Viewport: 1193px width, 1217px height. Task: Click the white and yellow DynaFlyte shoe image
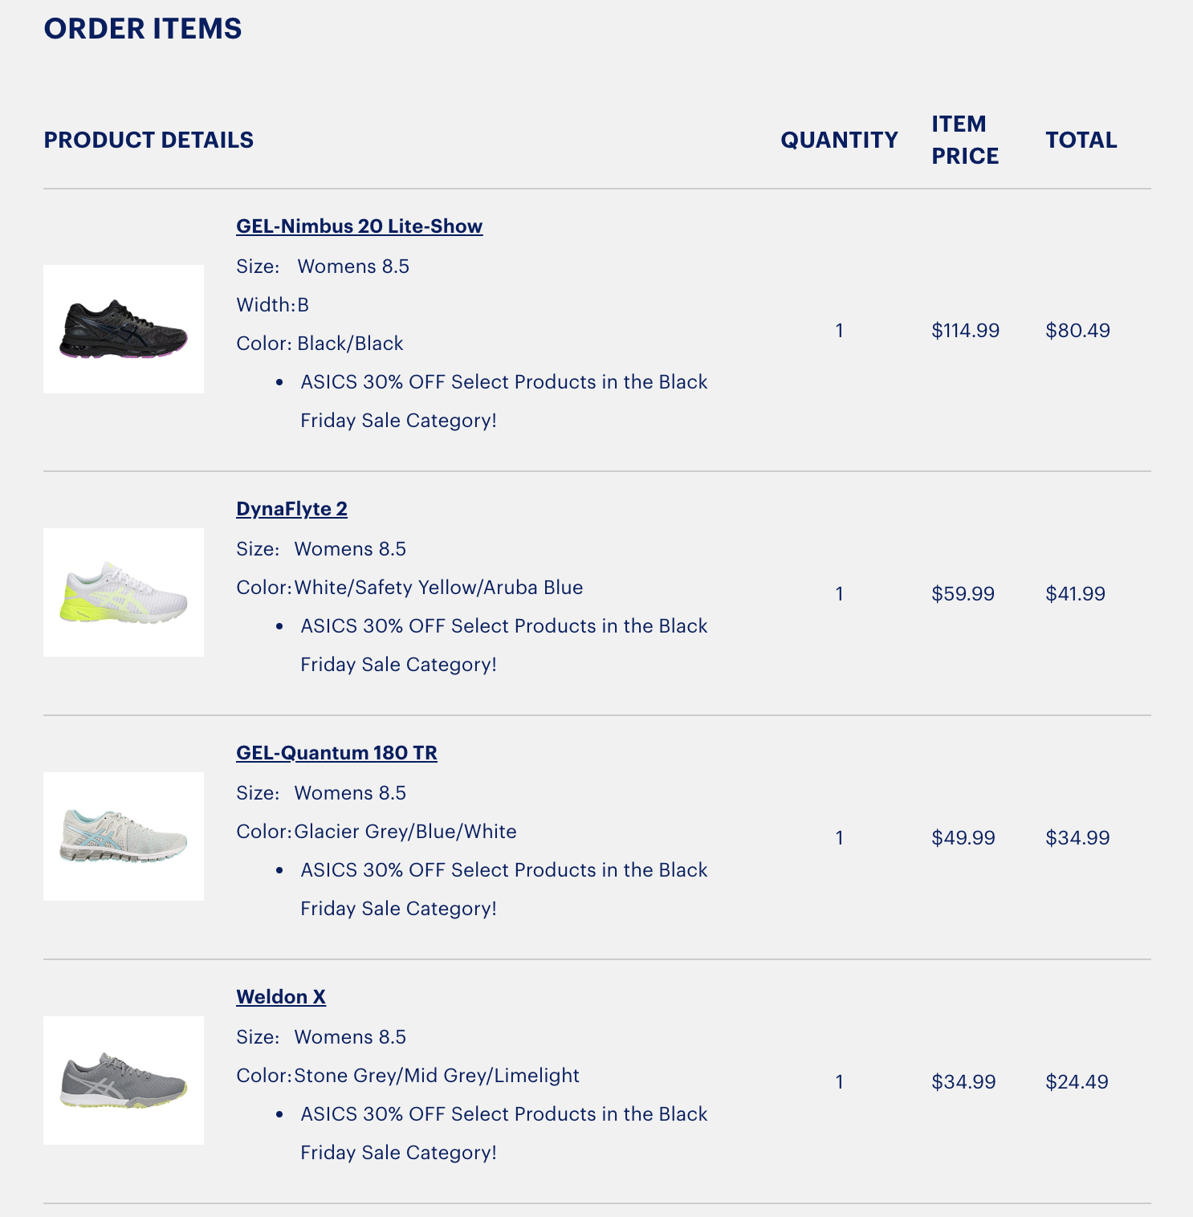[124, 592]
